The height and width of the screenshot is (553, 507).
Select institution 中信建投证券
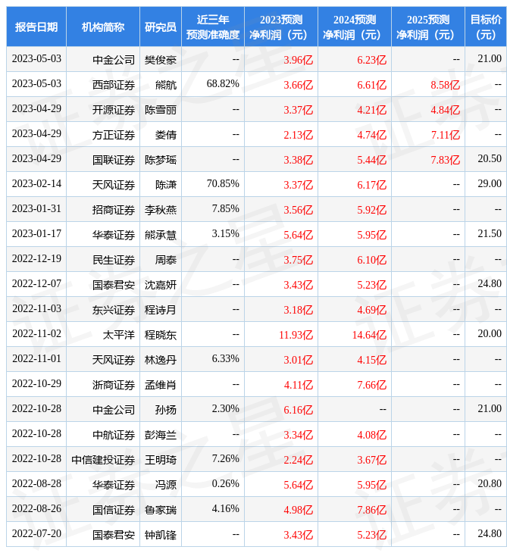point(103,461)
